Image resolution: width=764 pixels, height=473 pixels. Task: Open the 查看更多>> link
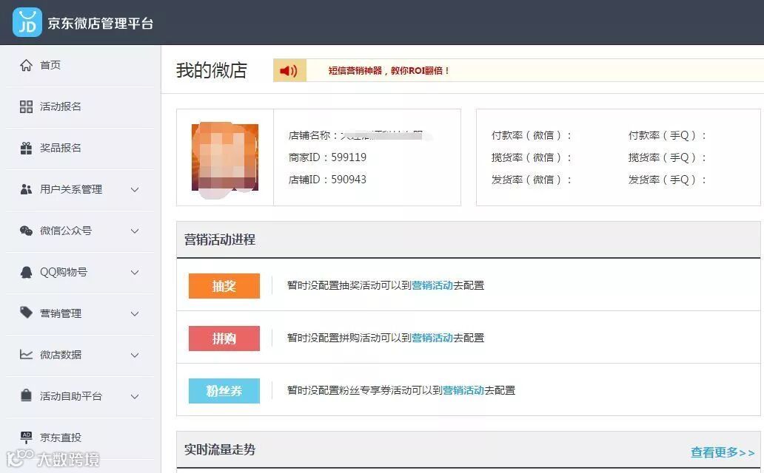point(723,452)
